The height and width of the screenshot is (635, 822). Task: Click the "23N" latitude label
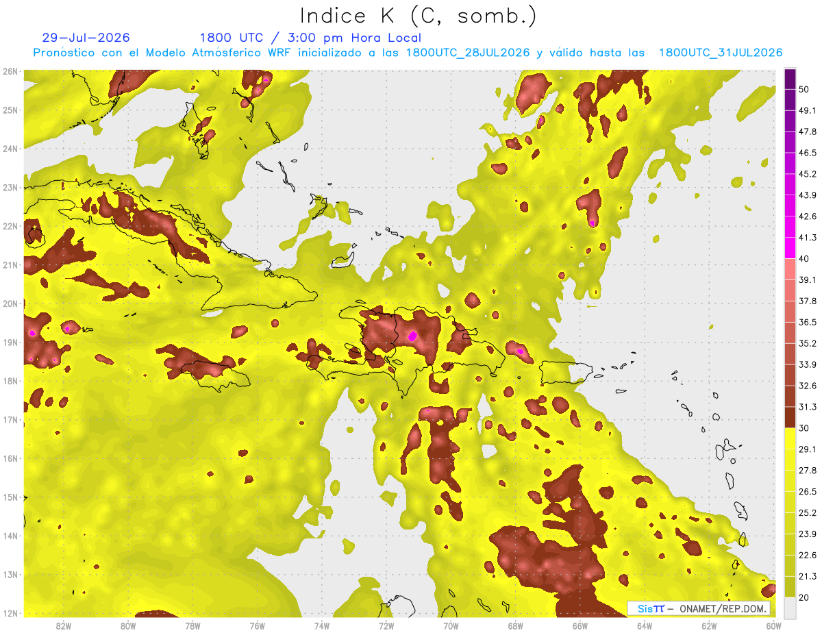10,188
